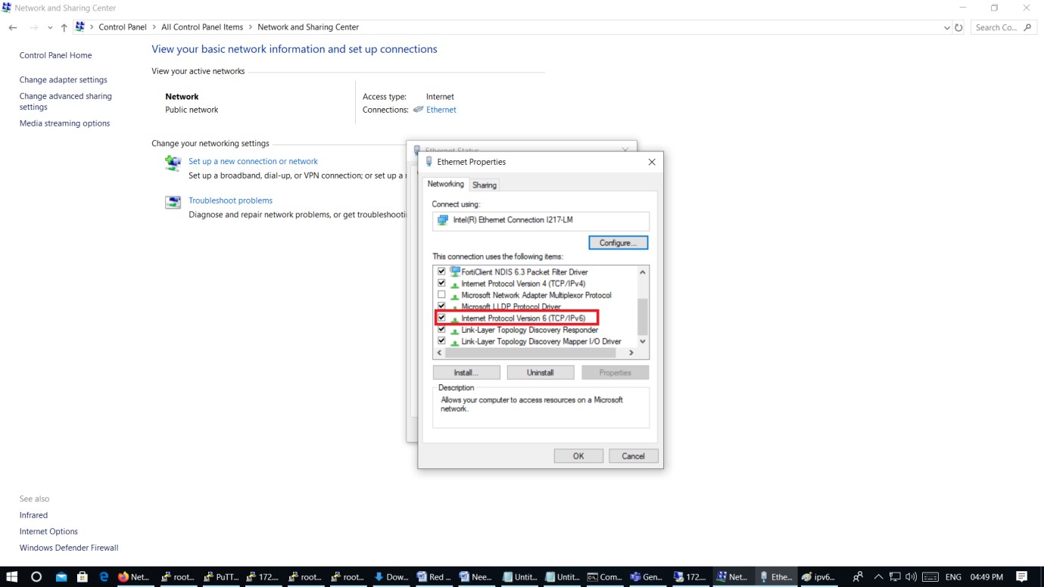Switch to the 'Red...' Word document
Image resolution: width=1044 pixels, height=587 pixels.
pos(434,576)
